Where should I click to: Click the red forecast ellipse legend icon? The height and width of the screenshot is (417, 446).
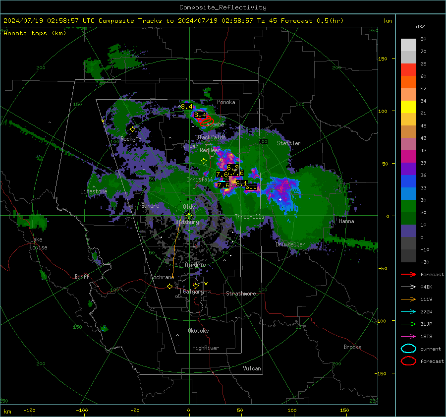(x=408, y=361)
